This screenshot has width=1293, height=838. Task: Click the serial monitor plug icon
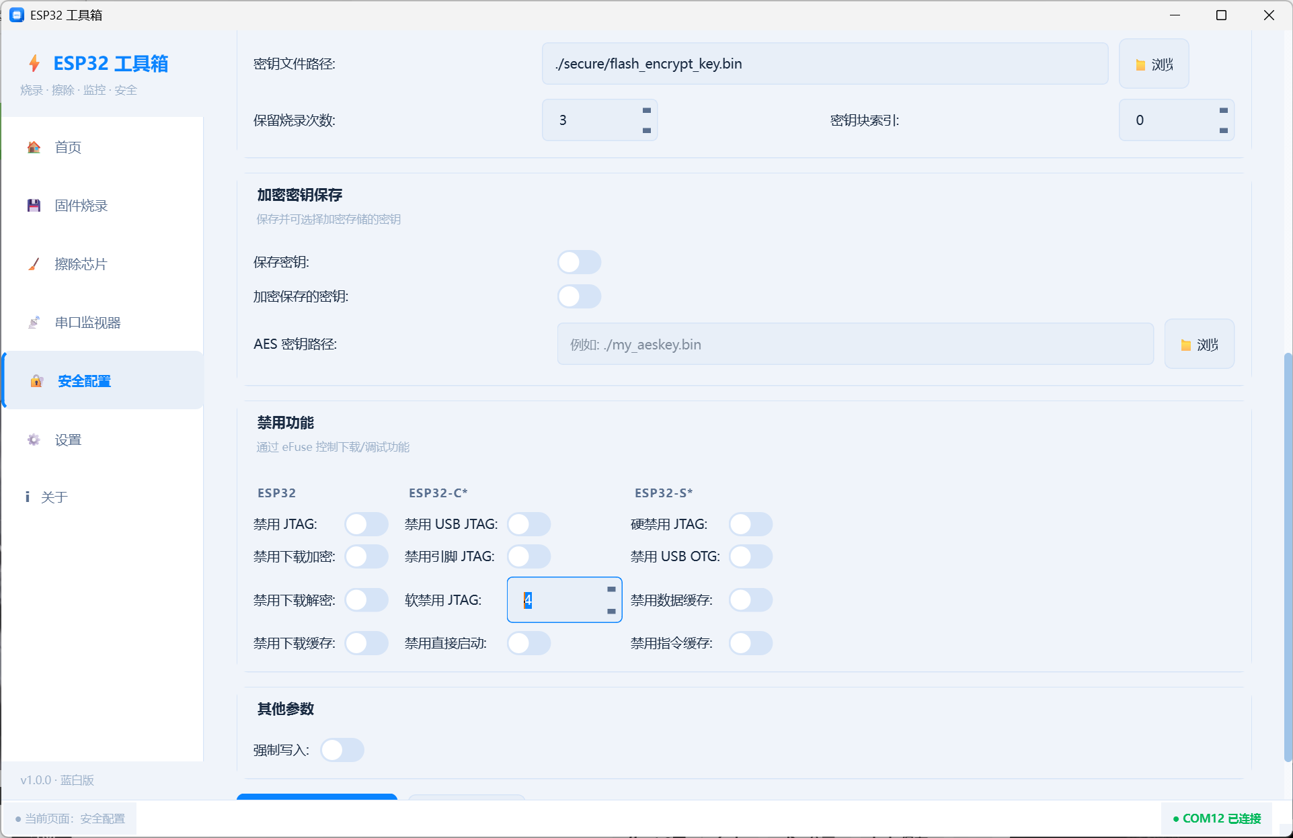[x=34, y=323]
